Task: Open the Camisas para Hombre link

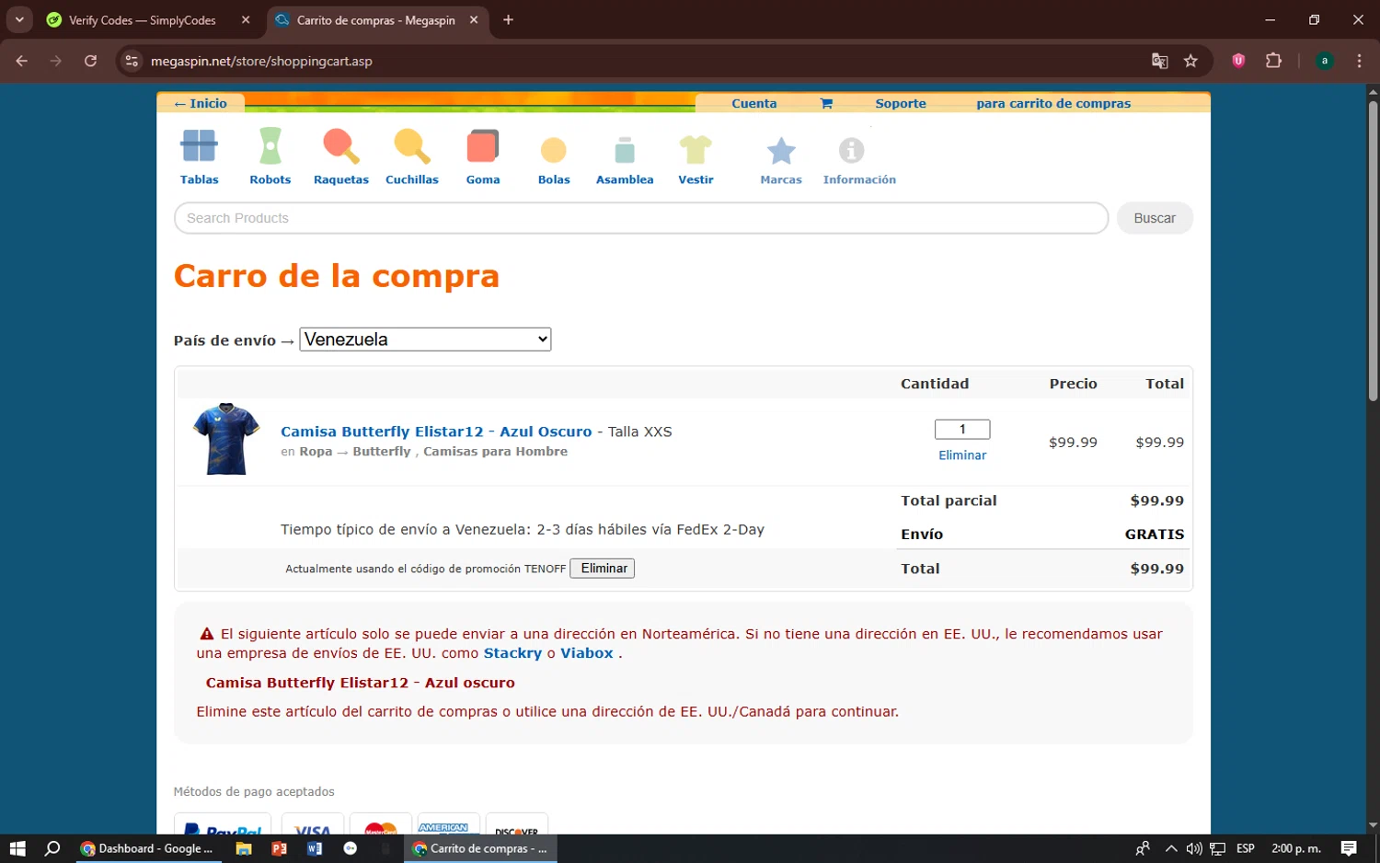Action: (x=495, y=452)
